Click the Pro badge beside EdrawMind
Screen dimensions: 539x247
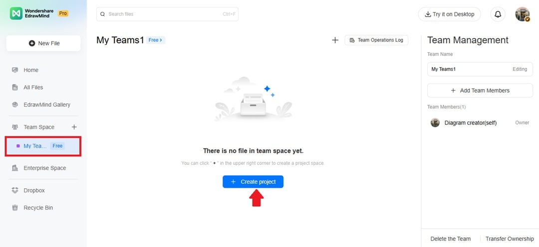coord(63,13)
